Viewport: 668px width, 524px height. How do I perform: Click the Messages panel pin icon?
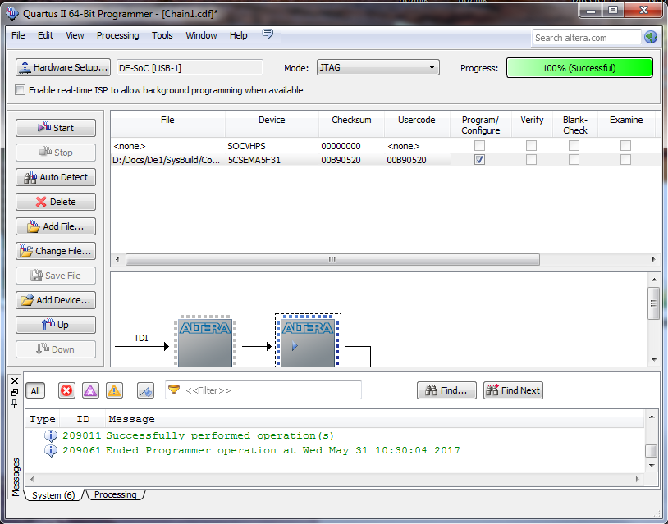click(x=15, y=403)
